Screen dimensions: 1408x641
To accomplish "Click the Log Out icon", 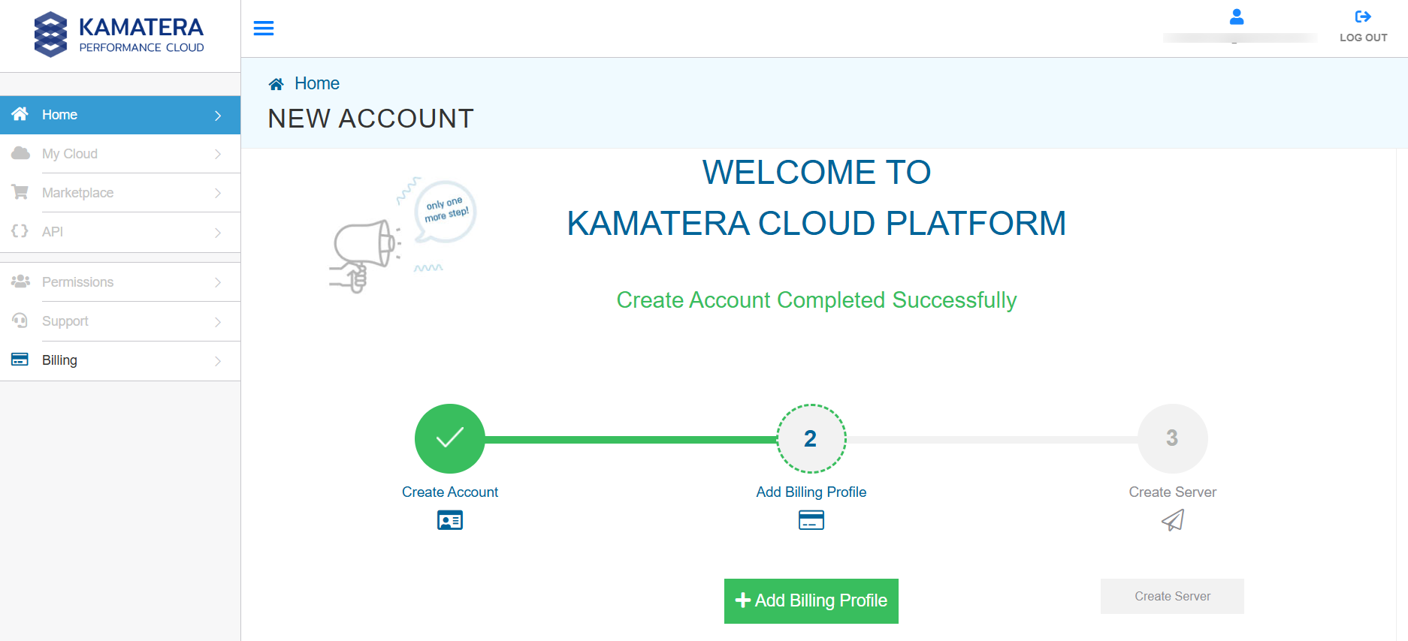I will pyautogui.click(x=1363, y=17).
